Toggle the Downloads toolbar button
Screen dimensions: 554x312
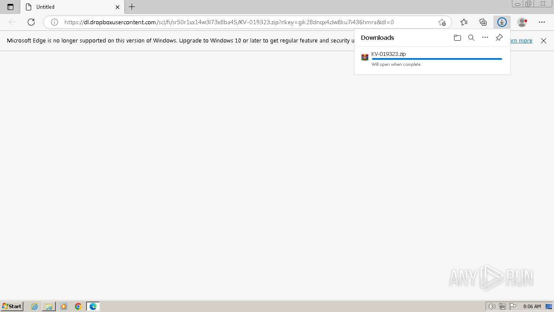pyautogui.click(x=502, y=22)
